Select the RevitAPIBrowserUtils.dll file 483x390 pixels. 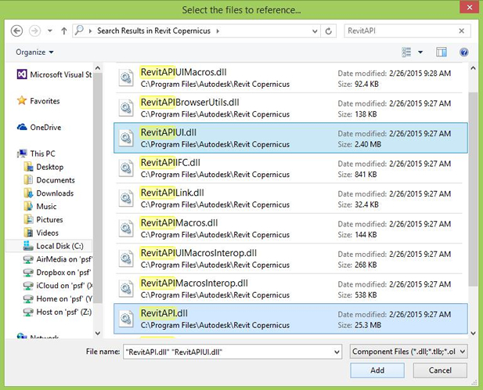[290, 108]
